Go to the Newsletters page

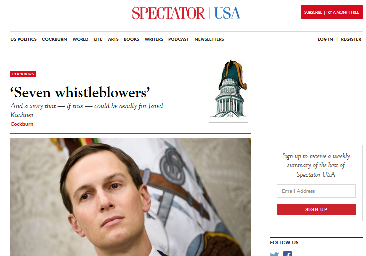coord(209,39)
